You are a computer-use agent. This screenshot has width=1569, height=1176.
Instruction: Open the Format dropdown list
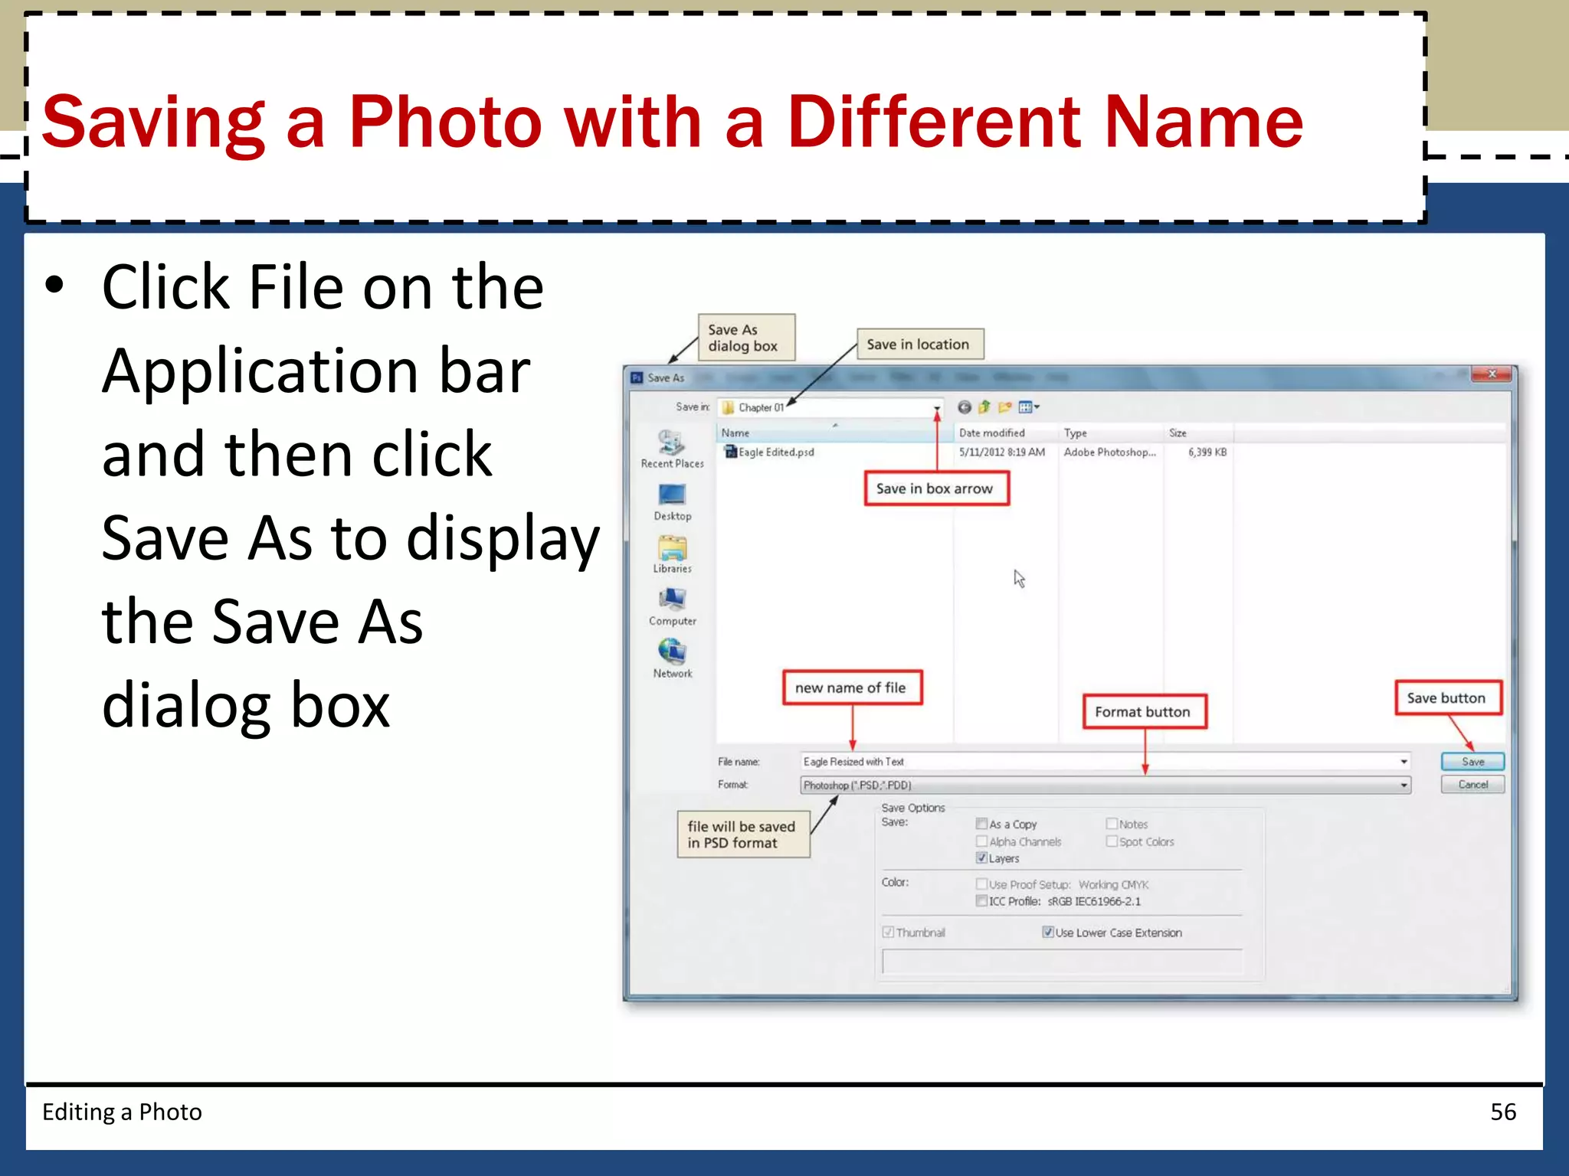(1106, 785)
